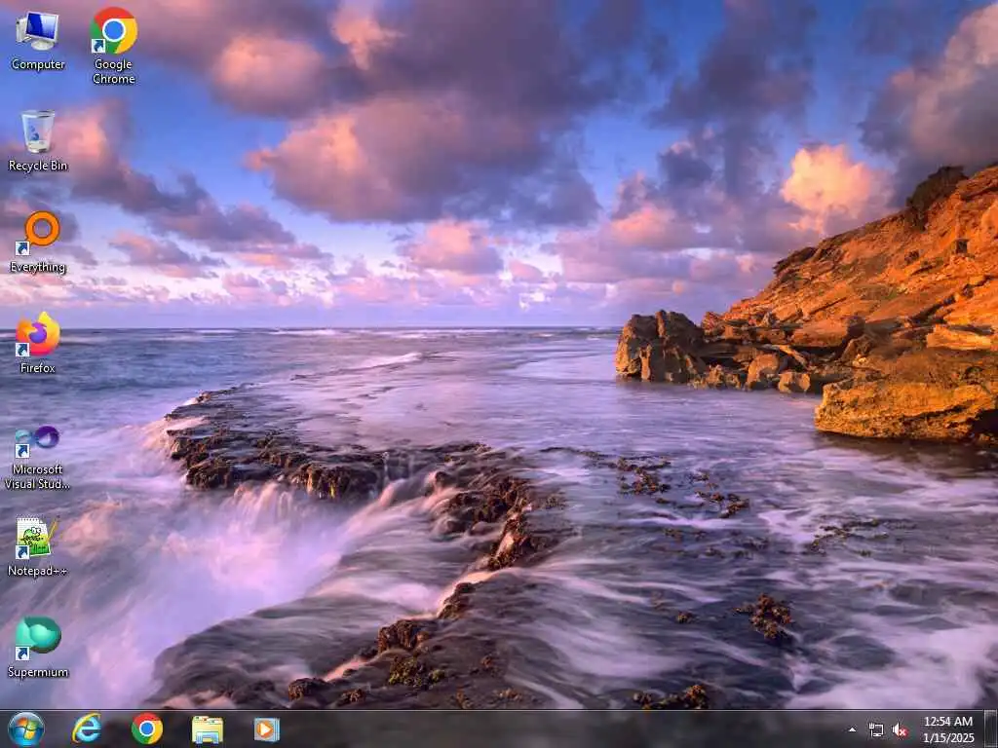Open the Windows Start menu

click(x=26, y=729)
